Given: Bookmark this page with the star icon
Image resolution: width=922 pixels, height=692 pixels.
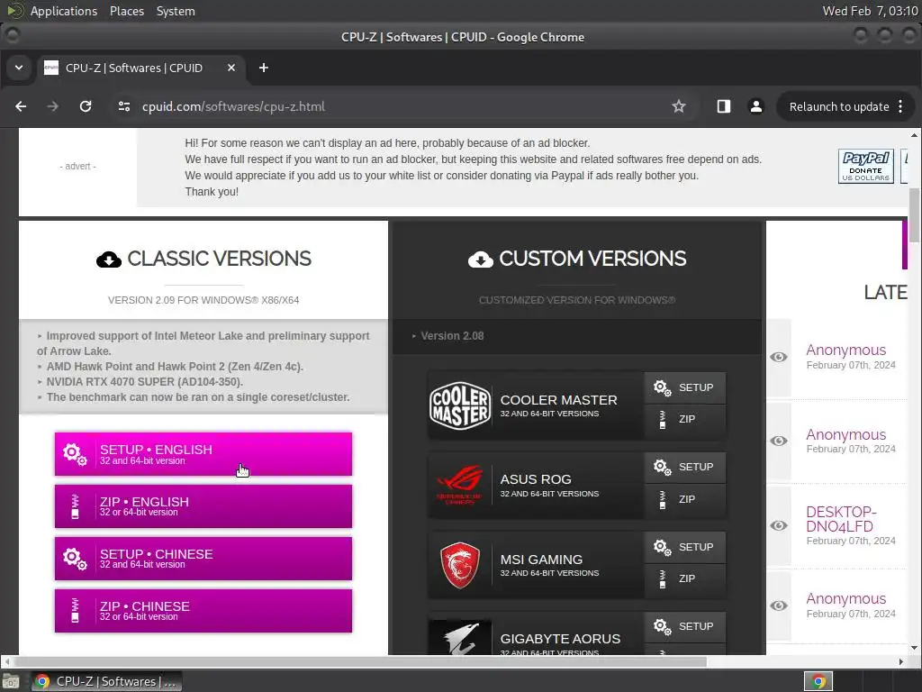Looking at the screenshot, I should [x=679, y=106].
